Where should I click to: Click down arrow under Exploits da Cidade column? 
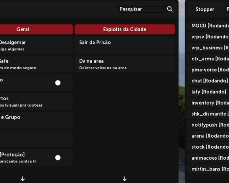125,178
